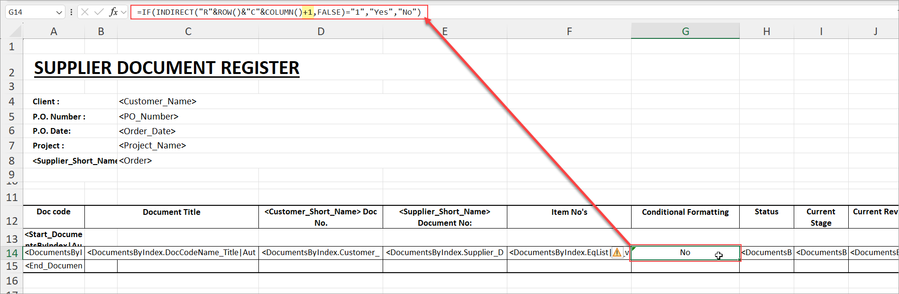Select row 8 header

11,161
